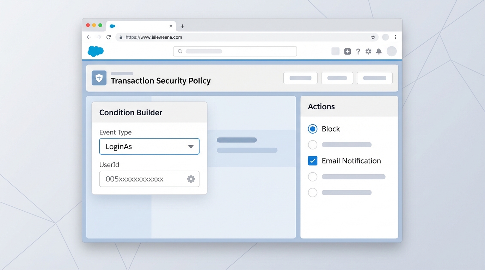The width and height of the screenshot is (485, 270).
Task: Open a new browser tab with the plus
Action: coord(183,26)
